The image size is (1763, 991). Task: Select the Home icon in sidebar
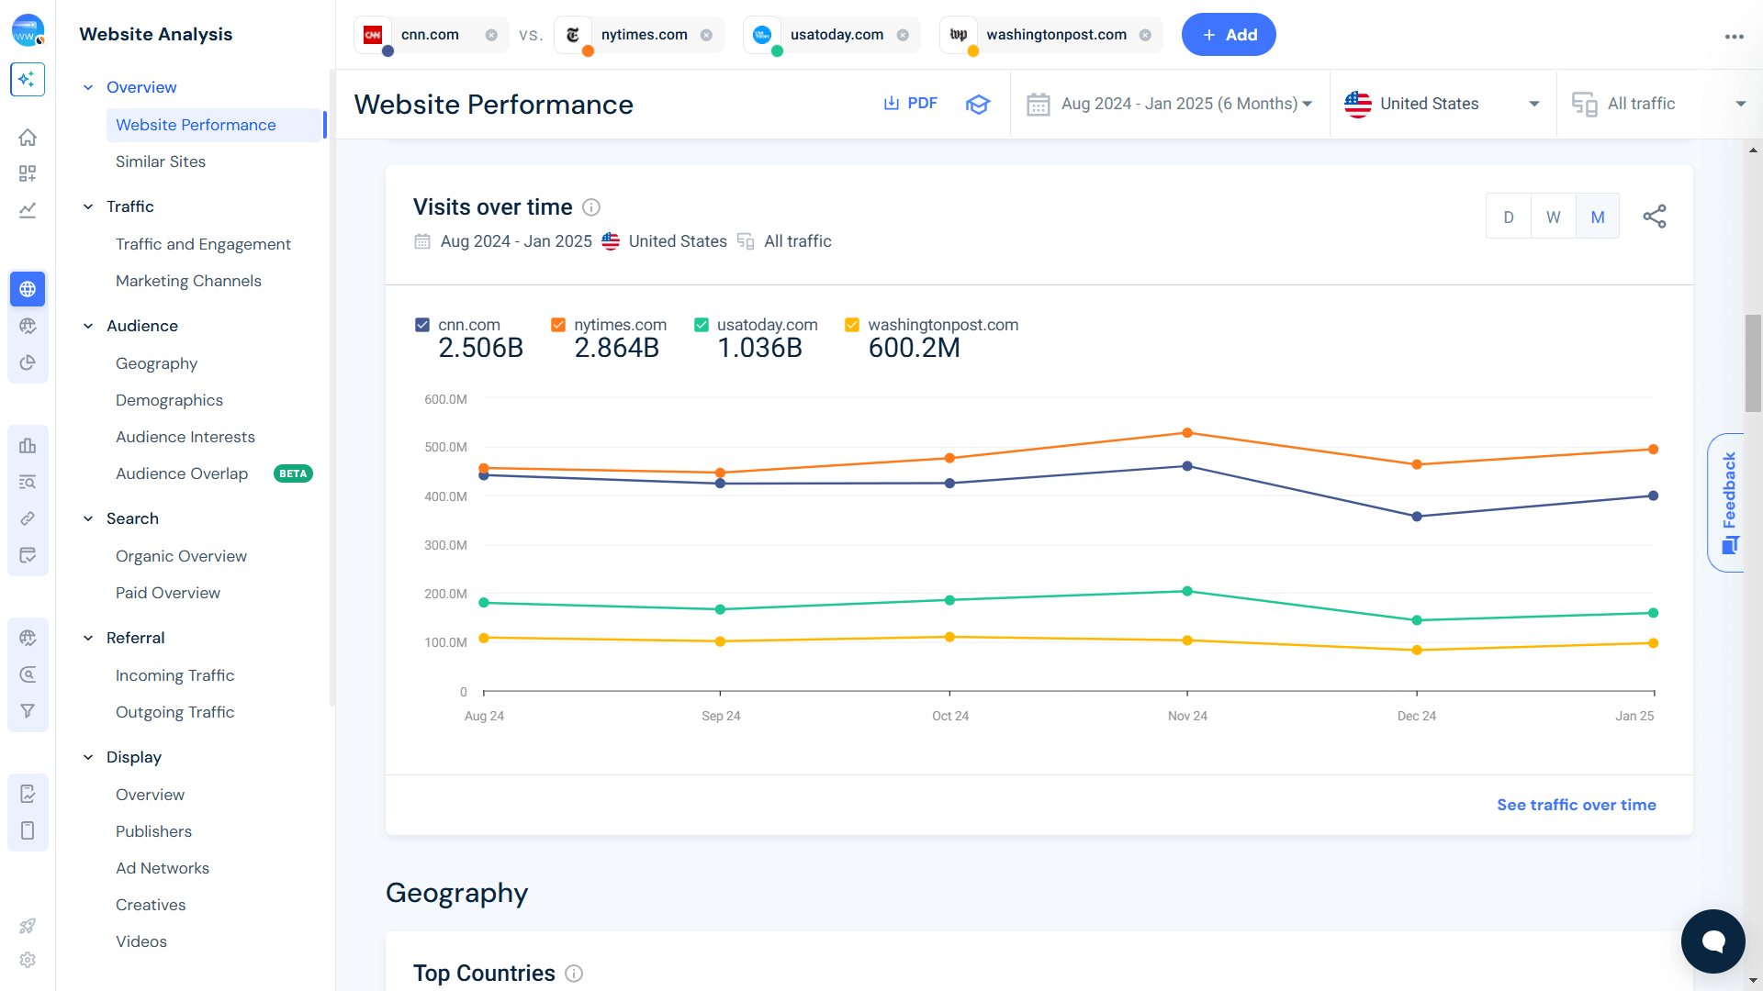pos(28,137)
